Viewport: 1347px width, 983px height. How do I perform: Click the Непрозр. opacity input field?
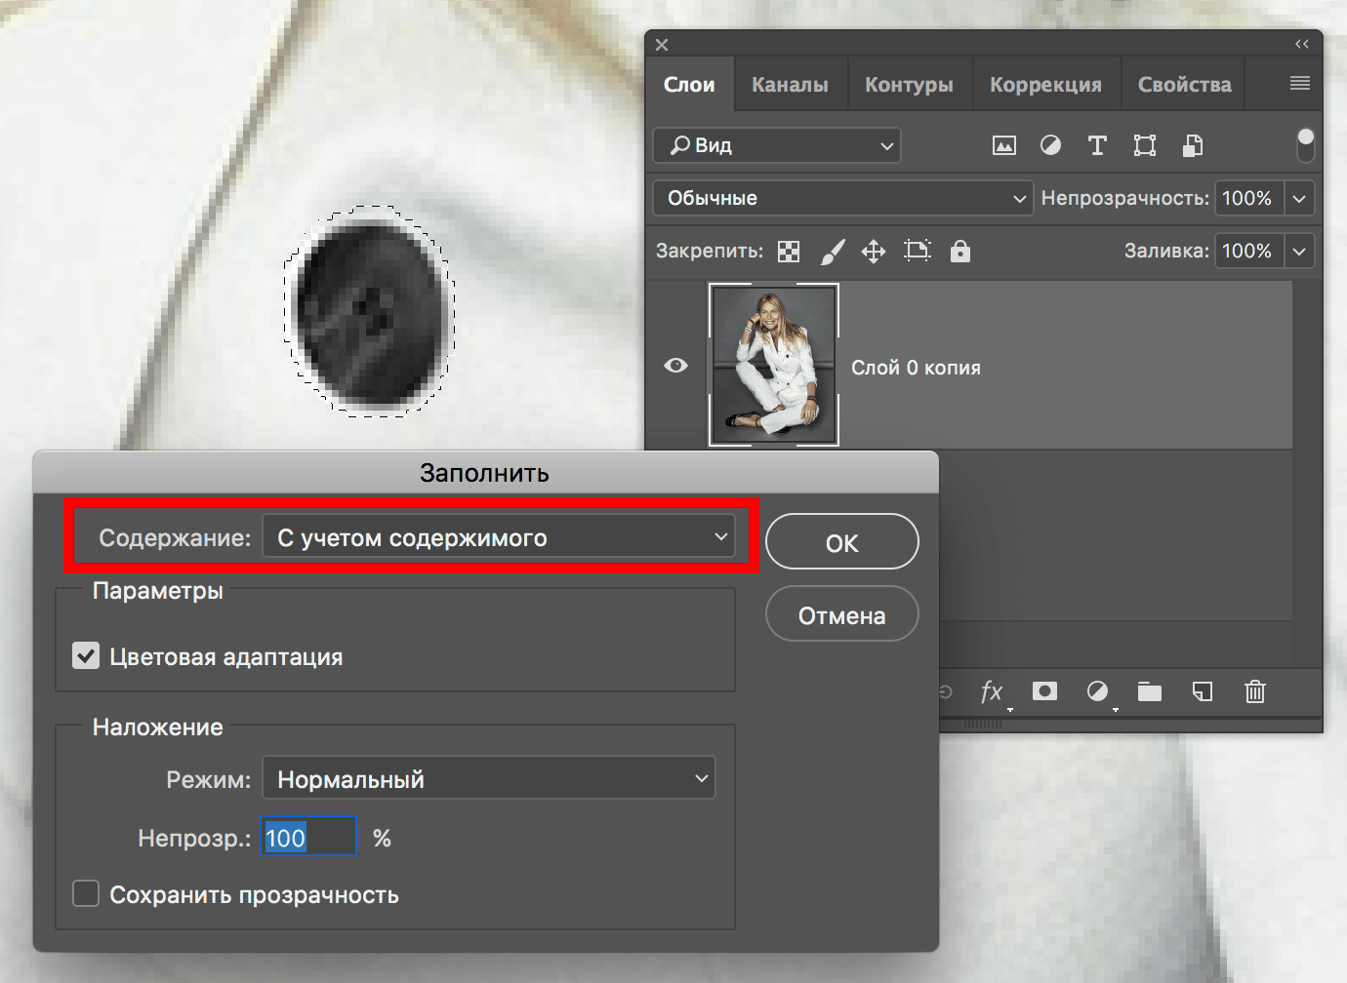[308, 838]
